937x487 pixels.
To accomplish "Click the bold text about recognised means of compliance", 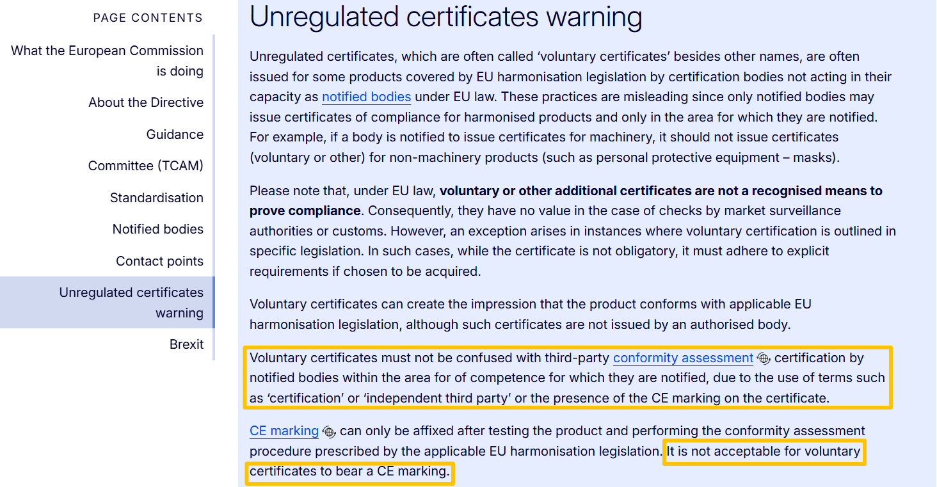I will [566, 201].
